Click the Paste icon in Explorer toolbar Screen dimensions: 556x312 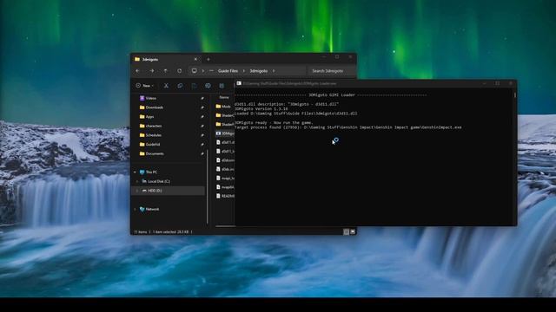pos(194,86)
